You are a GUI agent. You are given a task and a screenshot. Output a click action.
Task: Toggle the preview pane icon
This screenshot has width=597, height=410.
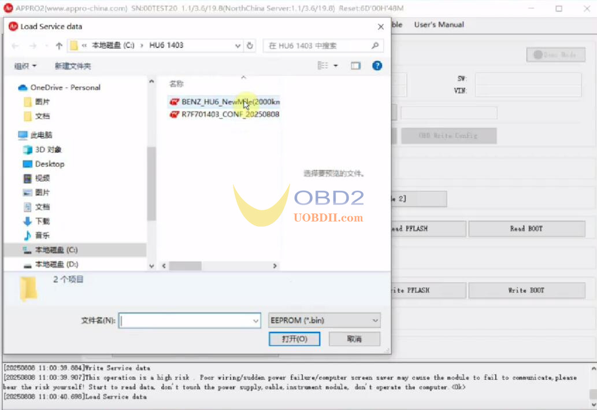point(355,66)
